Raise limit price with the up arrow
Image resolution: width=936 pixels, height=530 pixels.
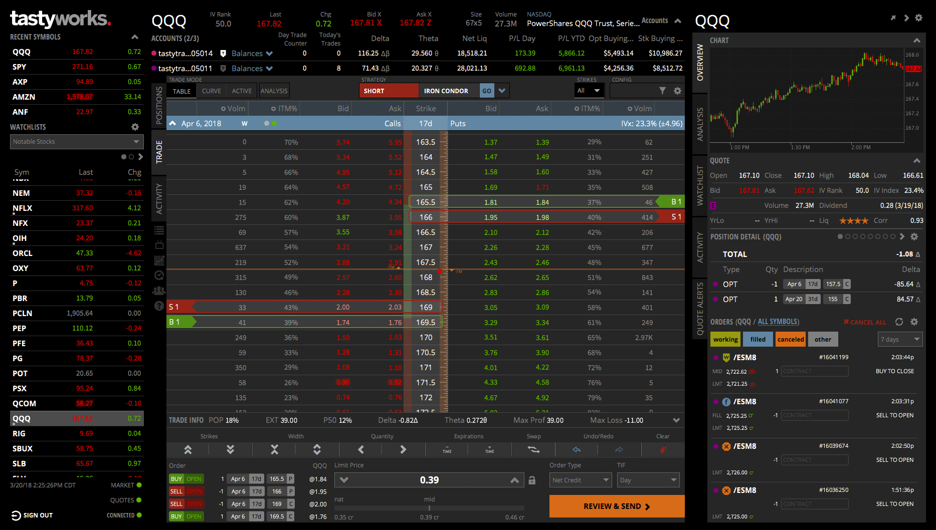pyautogui.click(x=514, y=480)
